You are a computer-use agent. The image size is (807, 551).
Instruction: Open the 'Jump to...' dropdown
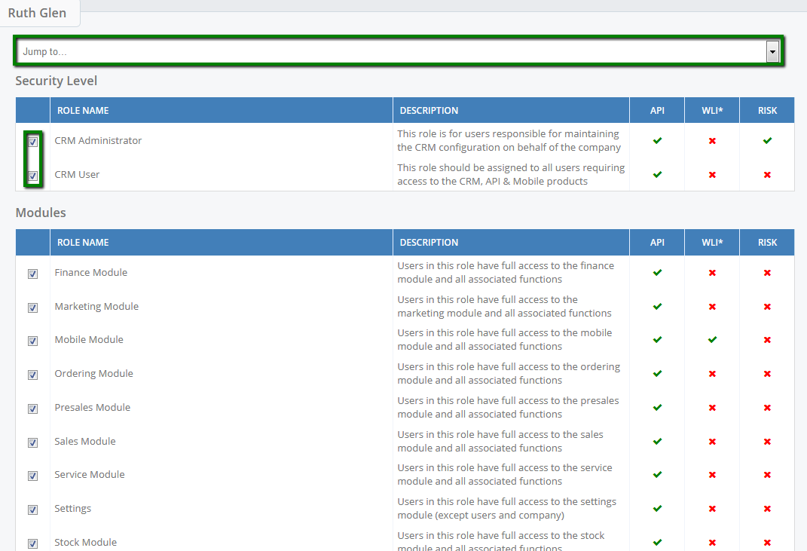pyautogui.click(x=398, y=51)
